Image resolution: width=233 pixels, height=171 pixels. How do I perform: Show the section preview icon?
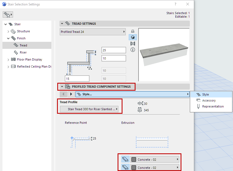point(133,43)
